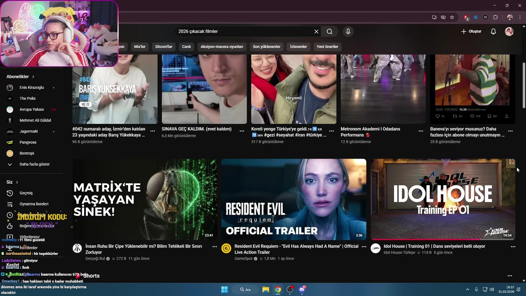Open the Idol House Türkiye channel avatar

coord(376,248)
